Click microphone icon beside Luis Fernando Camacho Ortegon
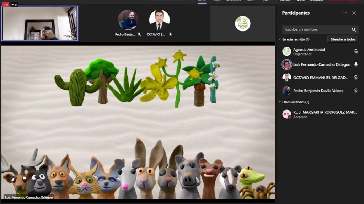364x204 pixels. [356, 64]
